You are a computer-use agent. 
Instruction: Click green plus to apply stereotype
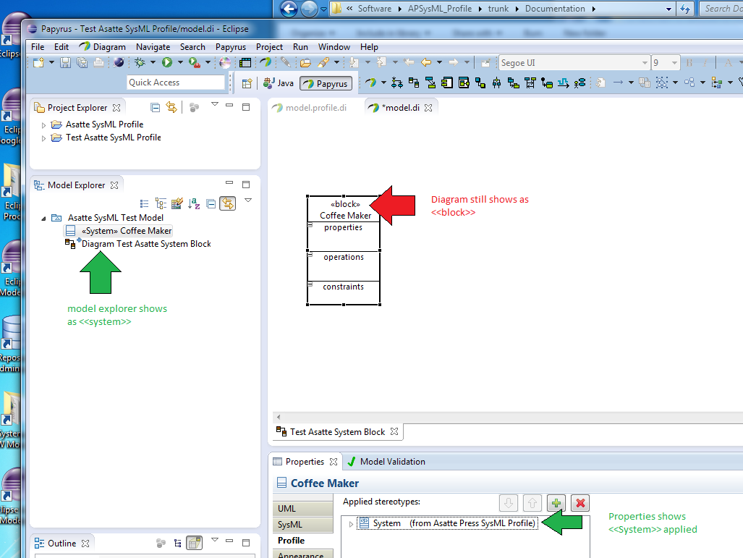click(x=556, y=502)
